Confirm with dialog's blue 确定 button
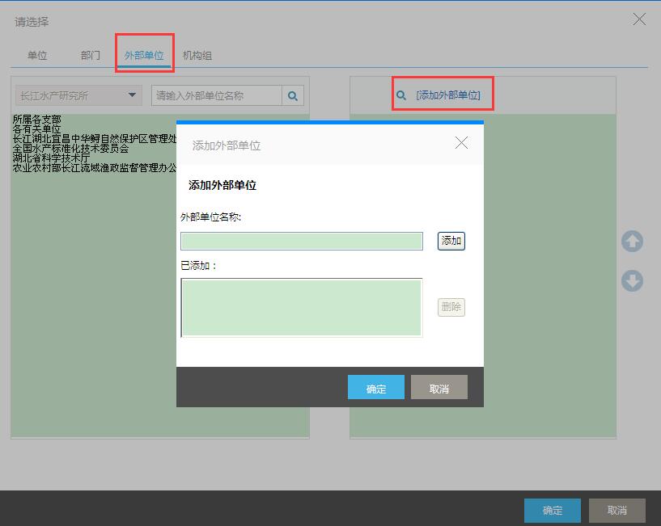661x526 pixels. (x=376, y=387)
